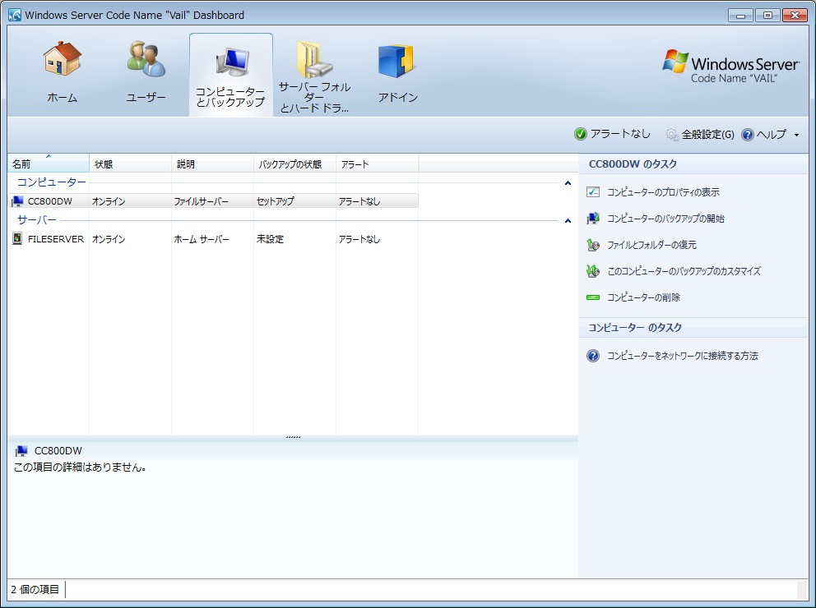Sort by 状態 column header

[x=130, y=164]
